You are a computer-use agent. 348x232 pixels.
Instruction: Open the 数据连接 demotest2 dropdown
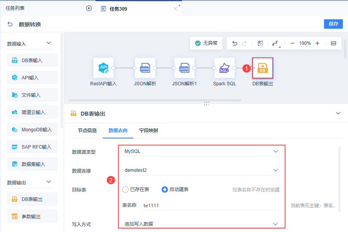point(201,170)
